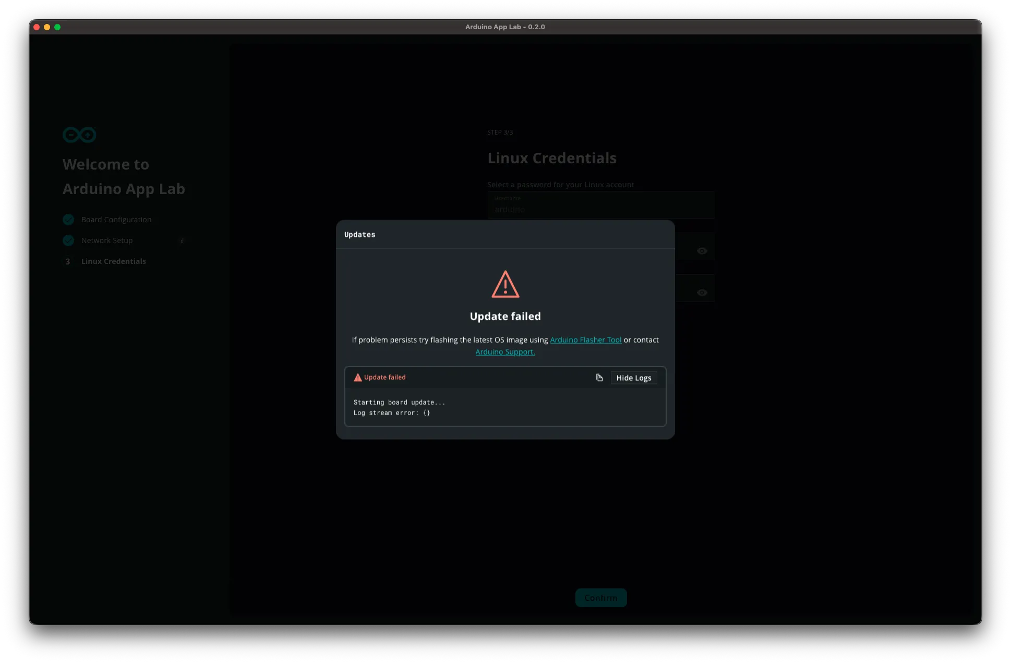Copy the update logs to clipboard

click(x=599, y=378)
